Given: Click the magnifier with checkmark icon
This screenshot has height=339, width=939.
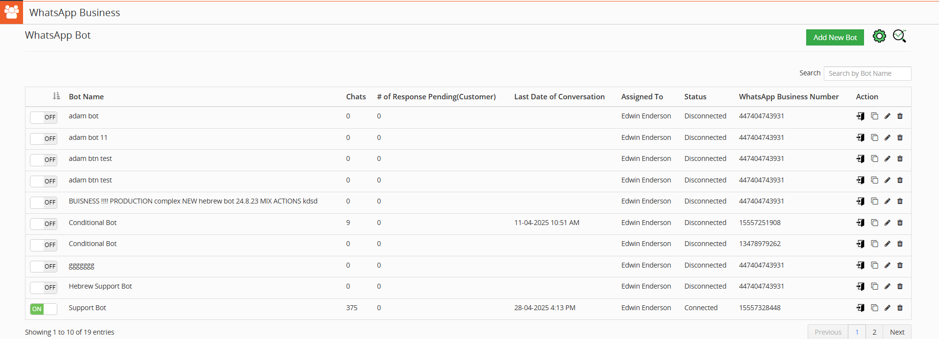Looking at the screenshot, I should point(899,36).
